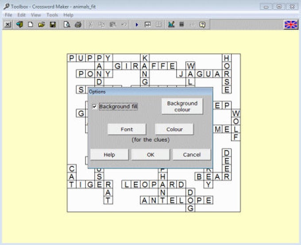The height and width of the screenshot is (245, 301).
Task: Click the 'Background fill' label text
Action: tap(118, 106)
